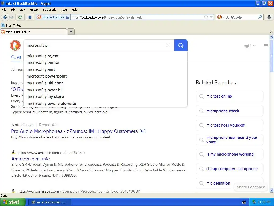Select Mypal taskbar button
Viewport: 274px width, 206px height.
tap(50, 202)
